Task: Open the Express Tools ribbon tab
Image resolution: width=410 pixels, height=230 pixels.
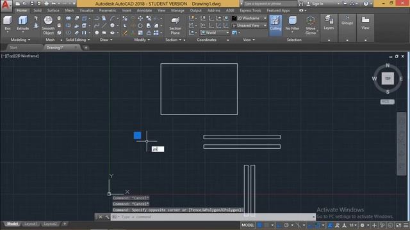Action: [x=250, y=10]
